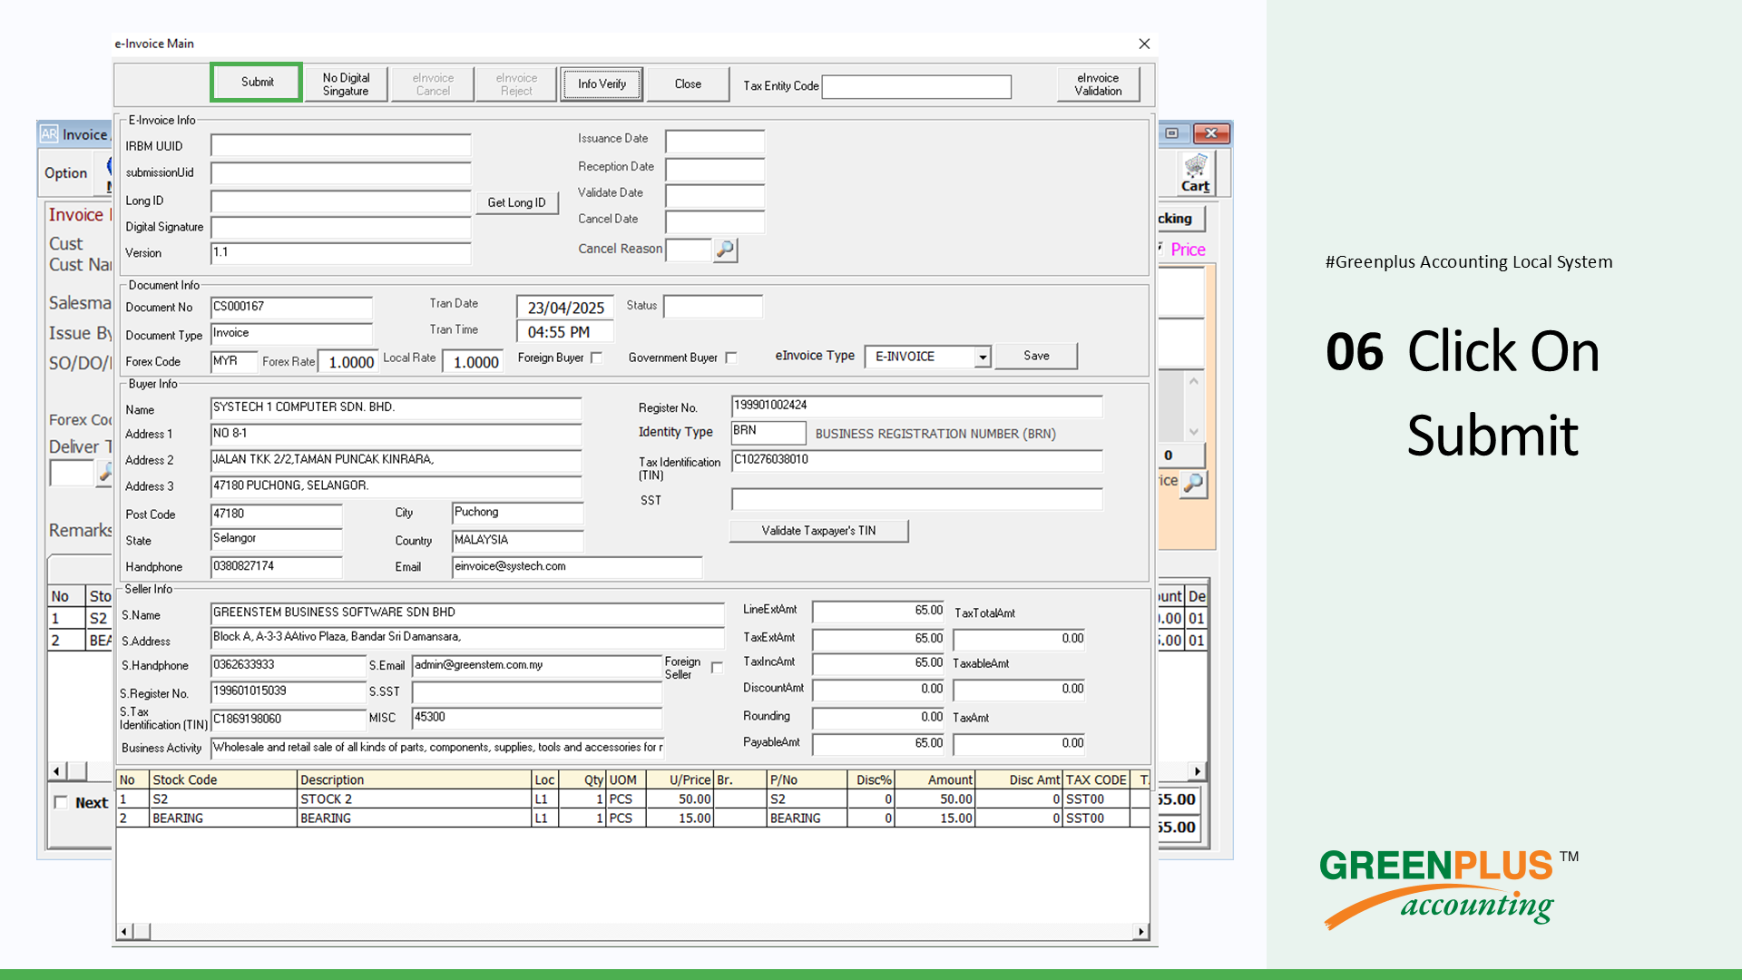The image size is (1742, 980).
Task: Click the Version field showing 1.1
Action: (340, 253)
